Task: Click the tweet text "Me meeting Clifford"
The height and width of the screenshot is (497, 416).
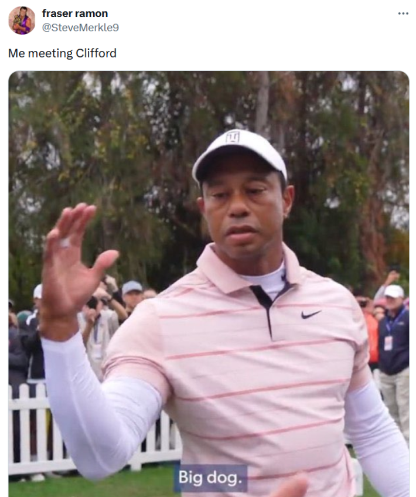Action: [63, 53]
